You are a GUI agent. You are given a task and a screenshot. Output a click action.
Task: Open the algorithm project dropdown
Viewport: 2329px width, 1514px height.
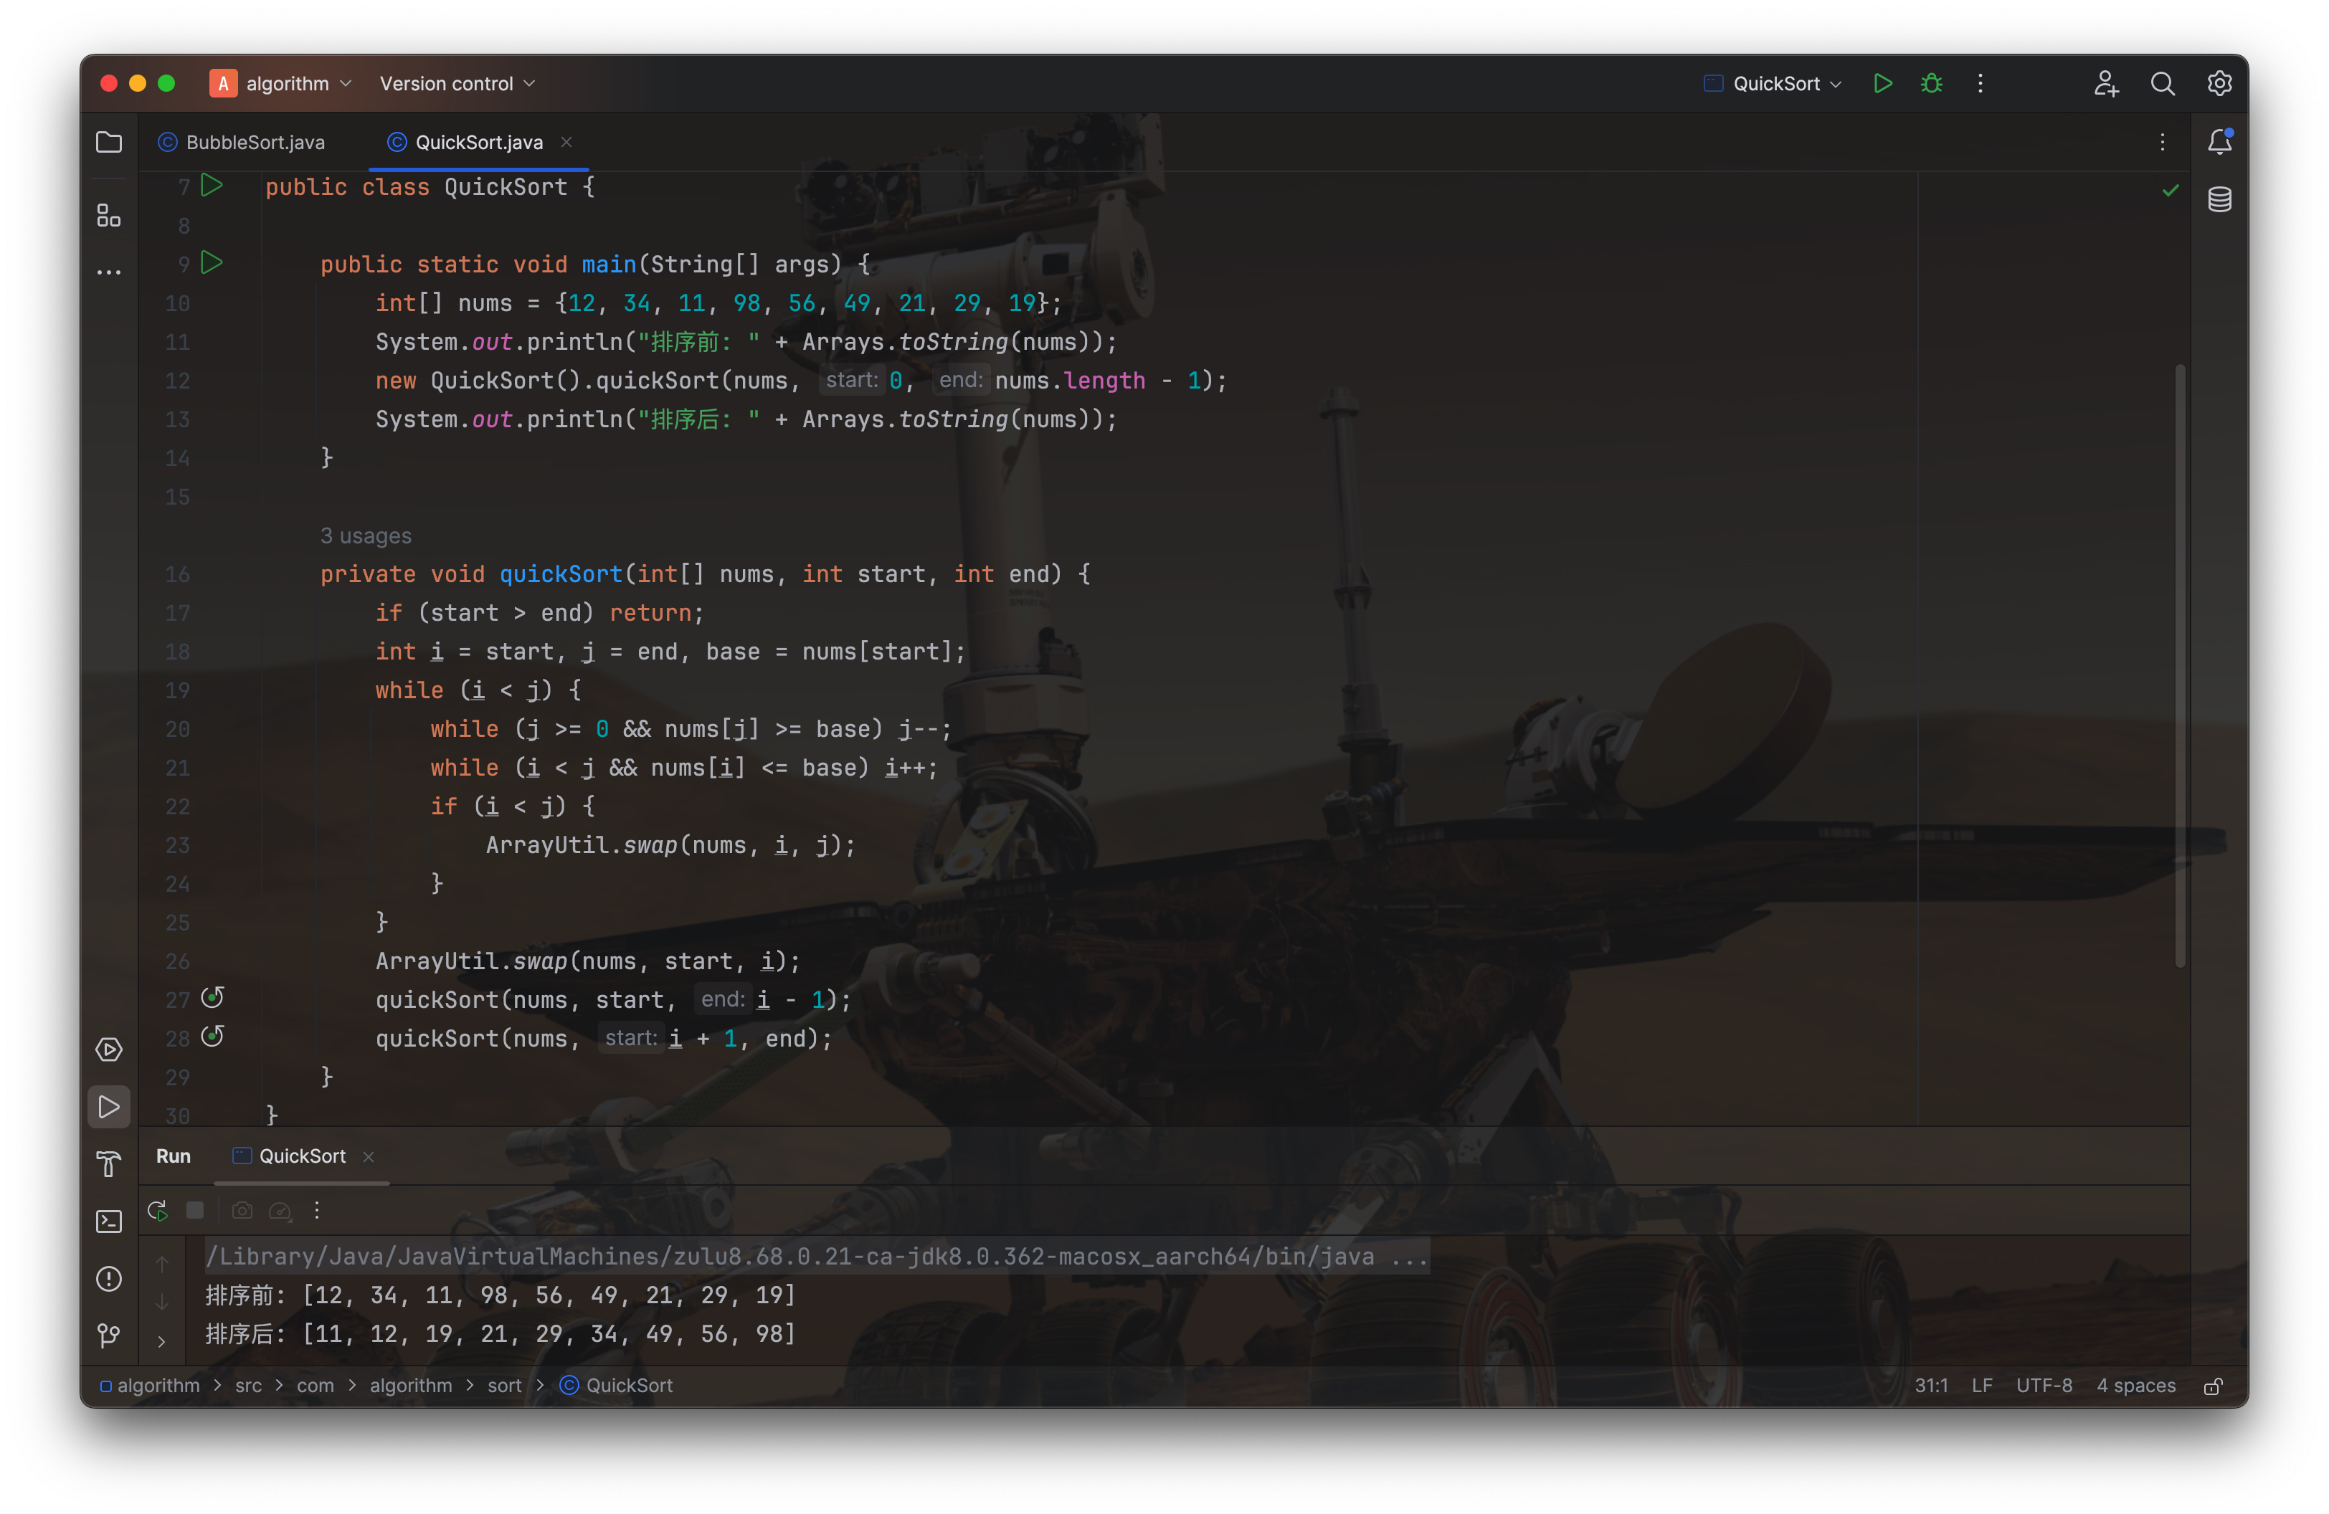click(x=281, y=84)
